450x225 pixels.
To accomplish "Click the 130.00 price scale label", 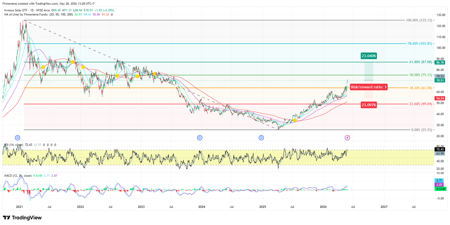I will tap(440, 15).
